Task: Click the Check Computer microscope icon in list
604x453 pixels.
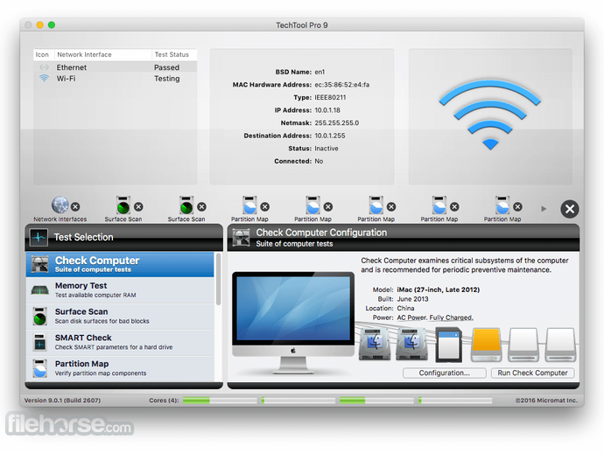Action: tap(40, 264)
